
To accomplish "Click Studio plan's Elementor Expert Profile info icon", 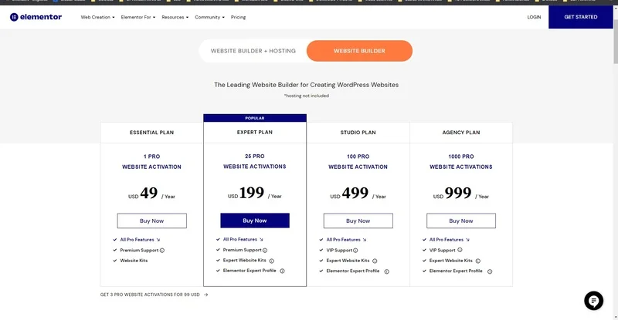I will point(386,271).
